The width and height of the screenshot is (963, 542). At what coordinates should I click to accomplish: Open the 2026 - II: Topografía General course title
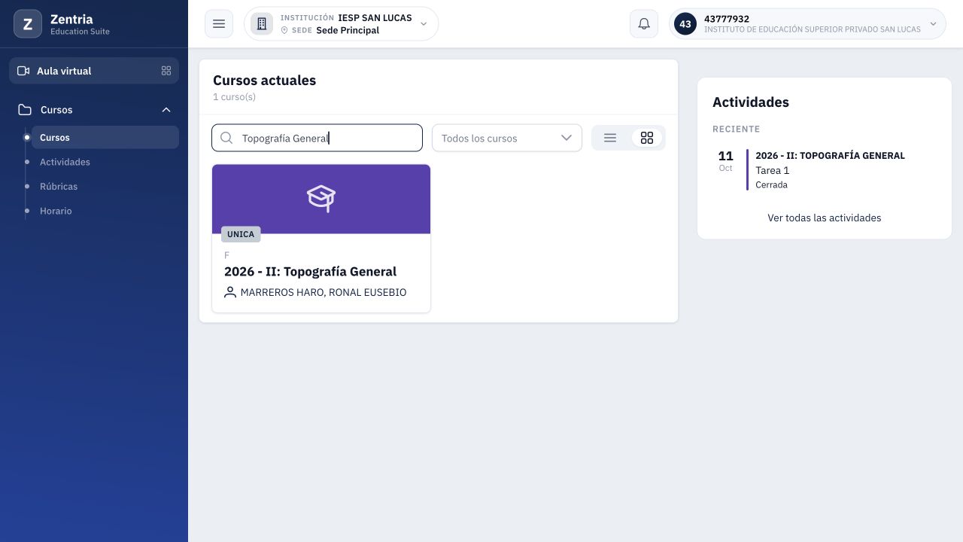(310, 272)
